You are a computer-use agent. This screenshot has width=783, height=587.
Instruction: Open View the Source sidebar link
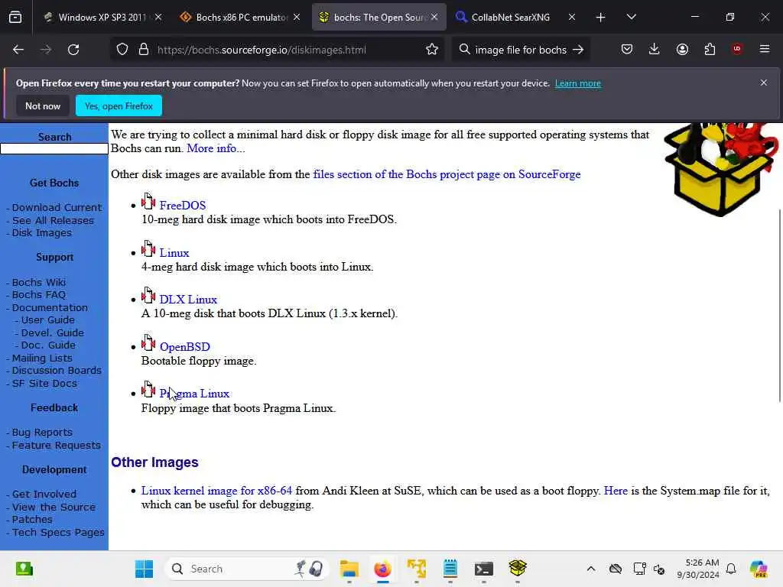54,508
